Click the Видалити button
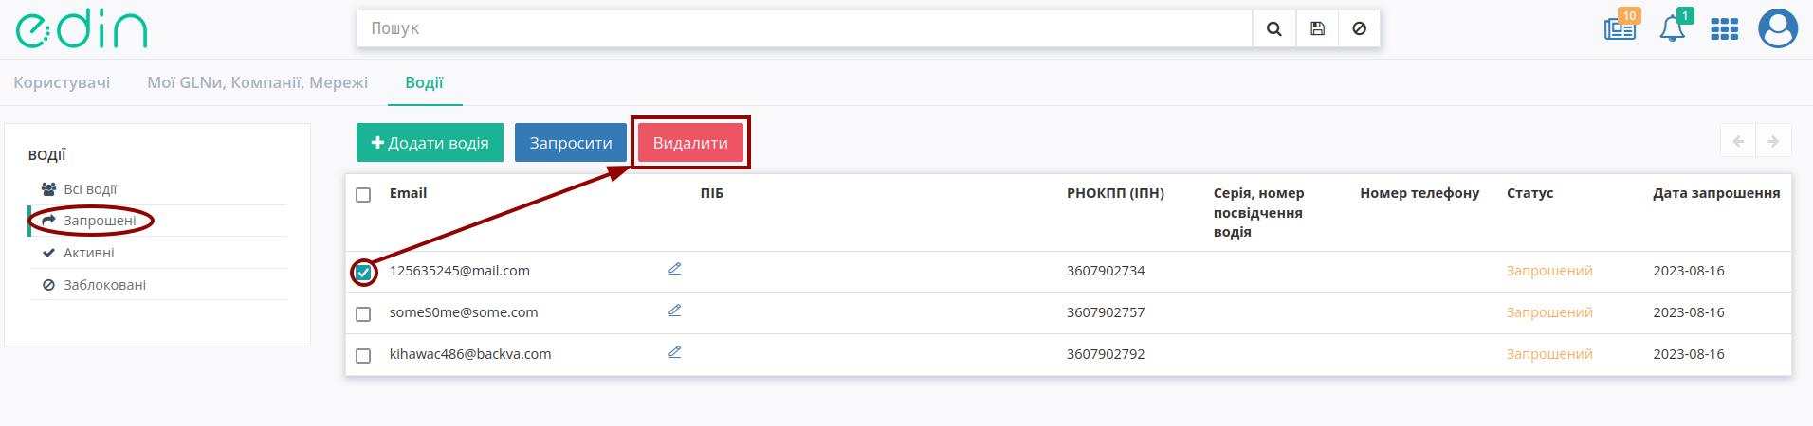Viewport: 1813px width, 426px height. [690, 143]
